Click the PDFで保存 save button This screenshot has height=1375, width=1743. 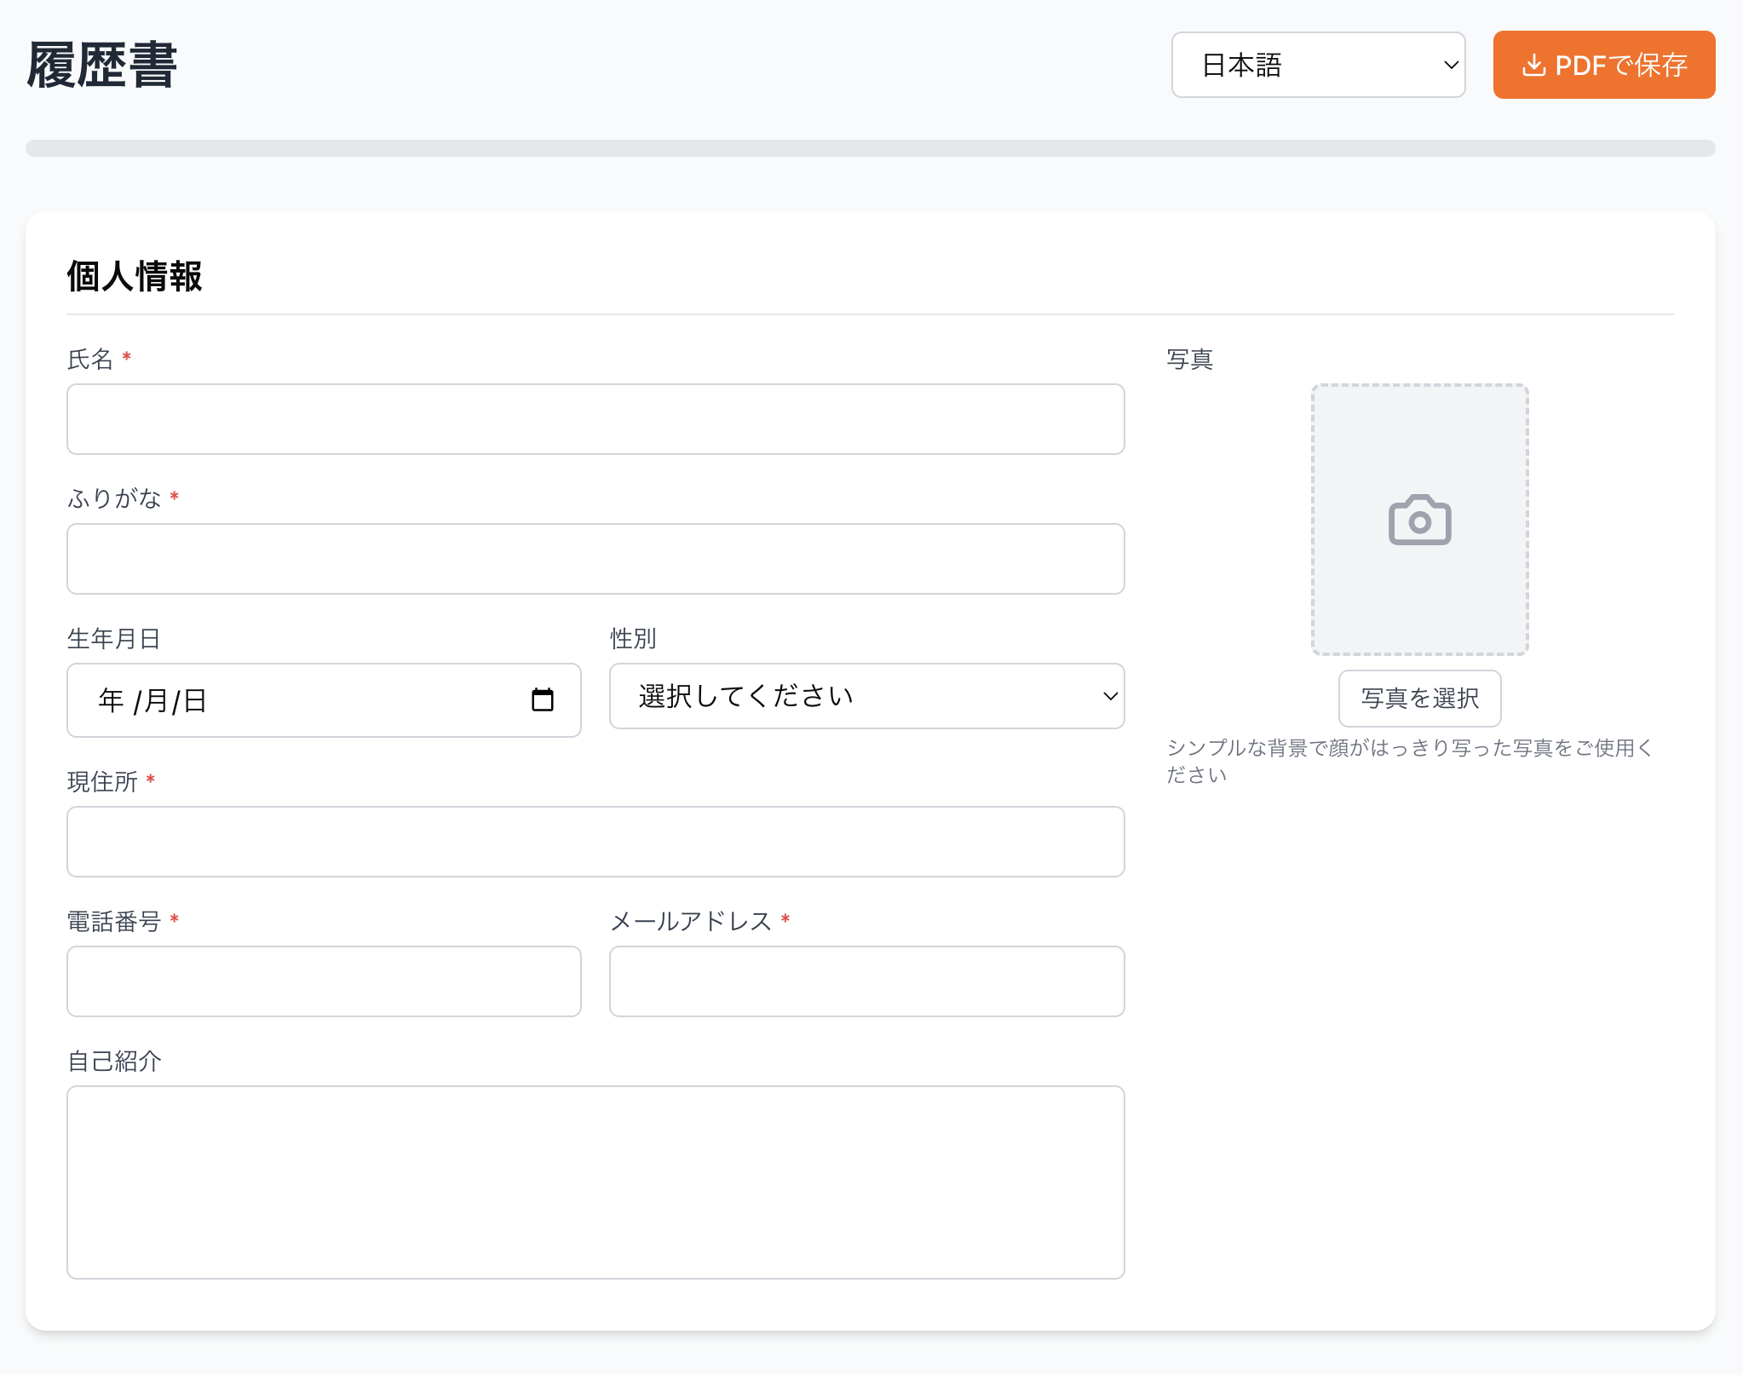pyautogui.click(x=1604, y=64)
